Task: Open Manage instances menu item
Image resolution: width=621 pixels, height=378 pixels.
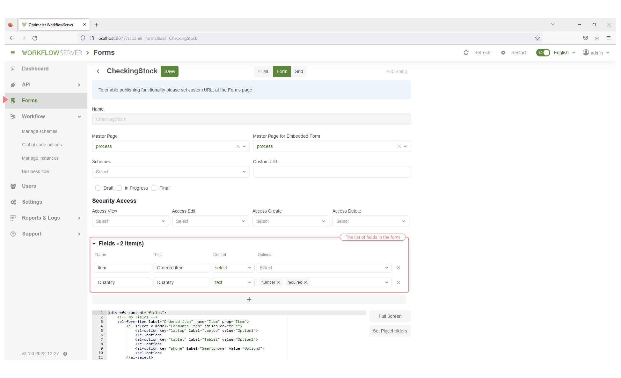Action: pyautogui.click(x=40, y=158)
